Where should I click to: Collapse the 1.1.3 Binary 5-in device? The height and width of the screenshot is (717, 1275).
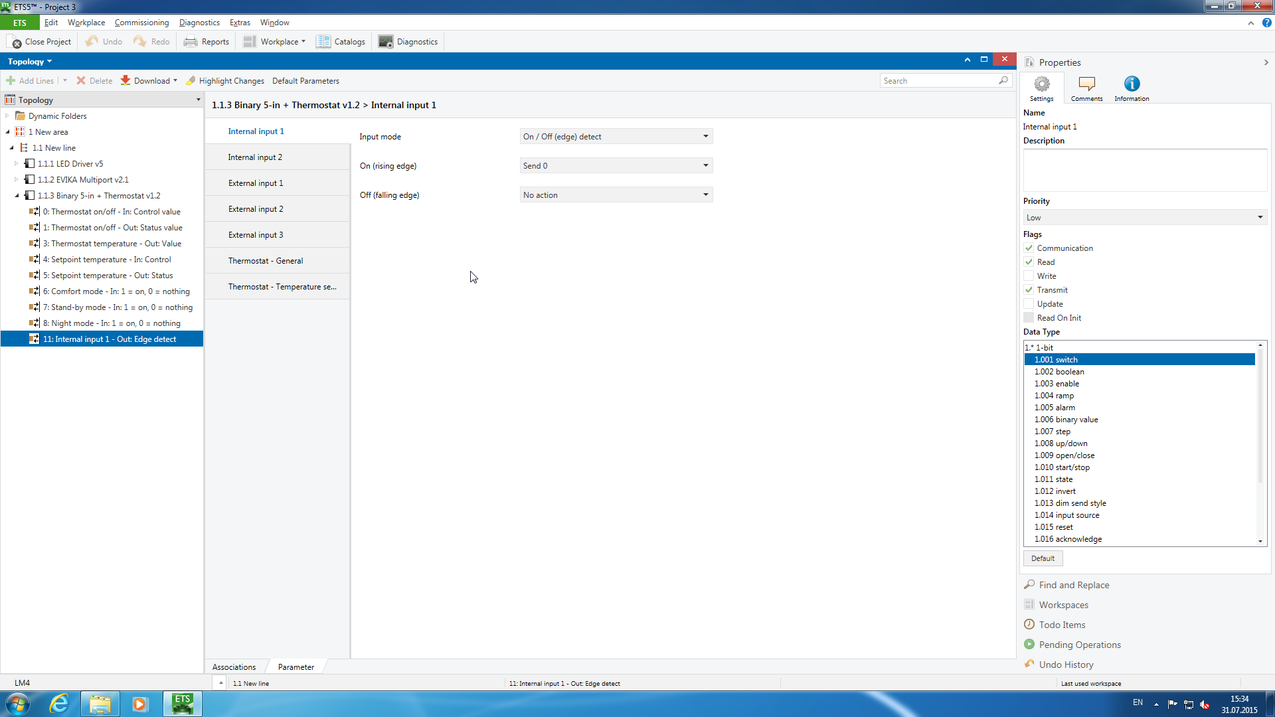[x=17, y=196]
